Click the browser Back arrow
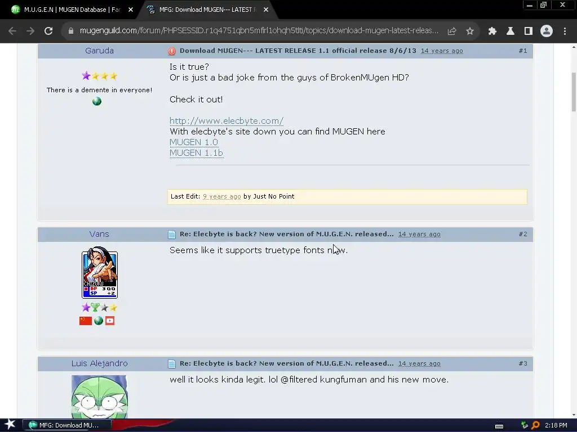 [x=12, y=31]
